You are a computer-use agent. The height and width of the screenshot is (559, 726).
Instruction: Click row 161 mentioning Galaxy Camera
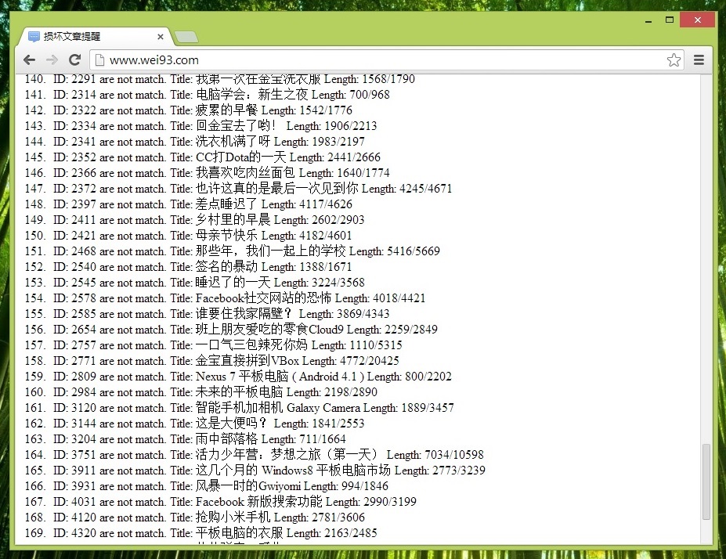point(240,408)
